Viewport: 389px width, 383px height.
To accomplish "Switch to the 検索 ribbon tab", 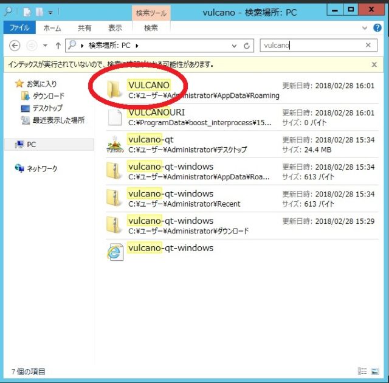I will 151,28.
